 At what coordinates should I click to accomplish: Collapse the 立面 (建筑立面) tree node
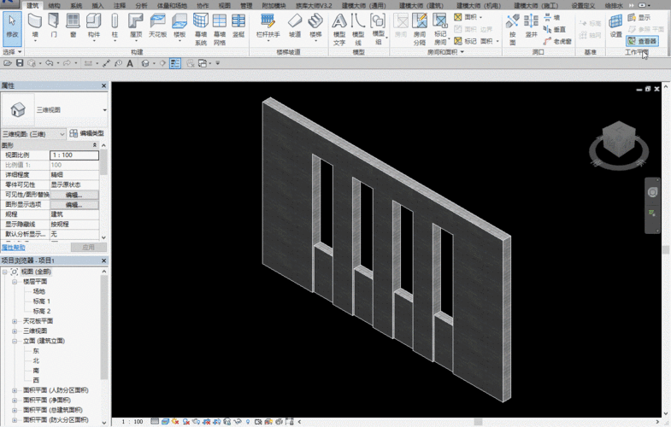point(15,341)
